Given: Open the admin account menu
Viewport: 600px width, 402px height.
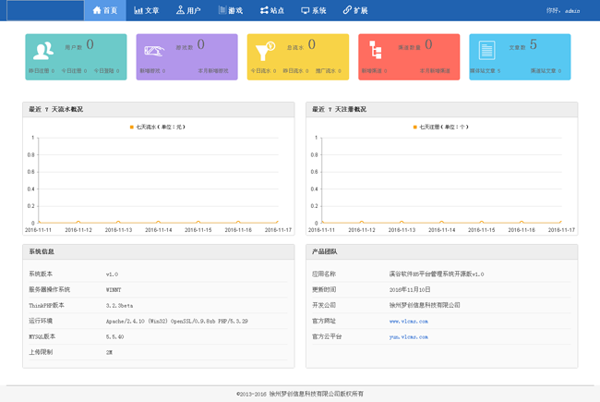Looking at the screenshot, I should [571, 11].
